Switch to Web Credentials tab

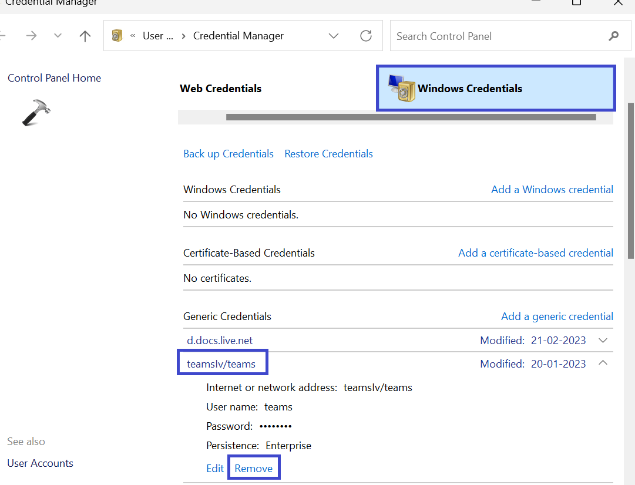tap(221, 89)
